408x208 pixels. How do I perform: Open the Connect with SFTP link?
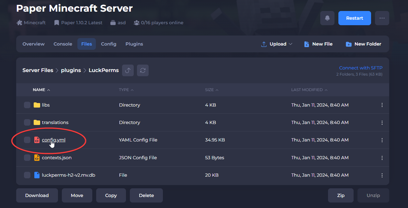point(360,68)
